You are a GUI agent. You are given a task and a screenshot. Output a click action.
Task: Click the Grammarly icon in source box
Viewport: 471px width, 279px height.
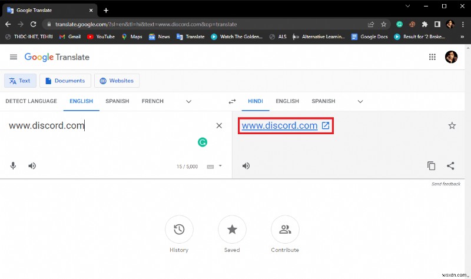(x=203, y=142)
